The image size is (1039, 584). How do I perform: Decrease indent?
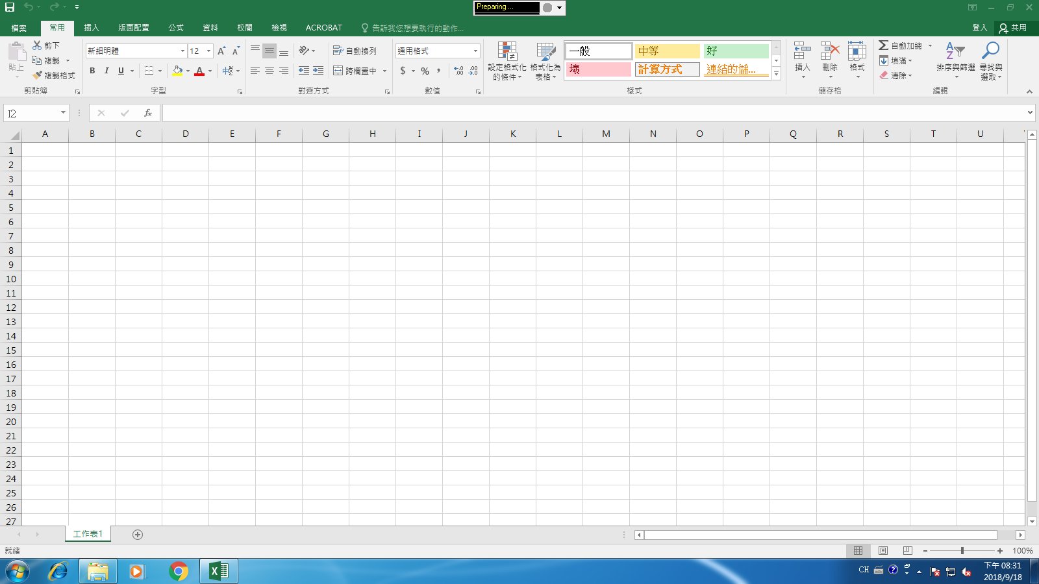coord(304,71)
